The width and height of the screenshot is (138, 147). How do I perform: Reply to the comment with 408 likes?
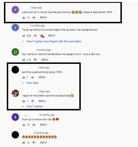click(52, 36)
